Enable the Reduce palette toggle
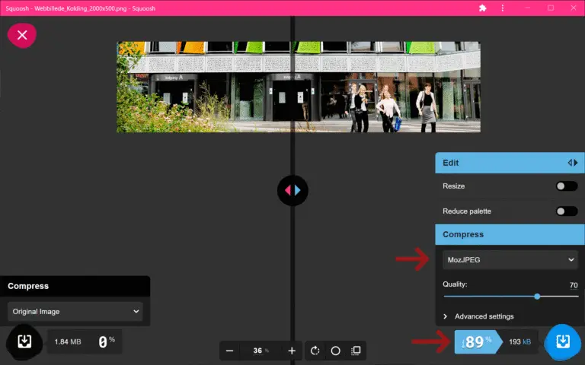585x365 pixels. pos(567,211)
